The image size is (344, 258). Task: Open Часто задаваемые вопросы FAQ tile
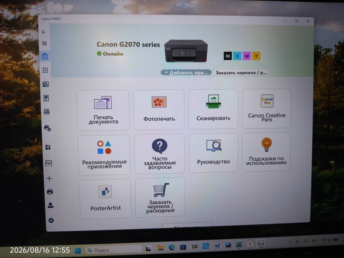click(160, 154)
